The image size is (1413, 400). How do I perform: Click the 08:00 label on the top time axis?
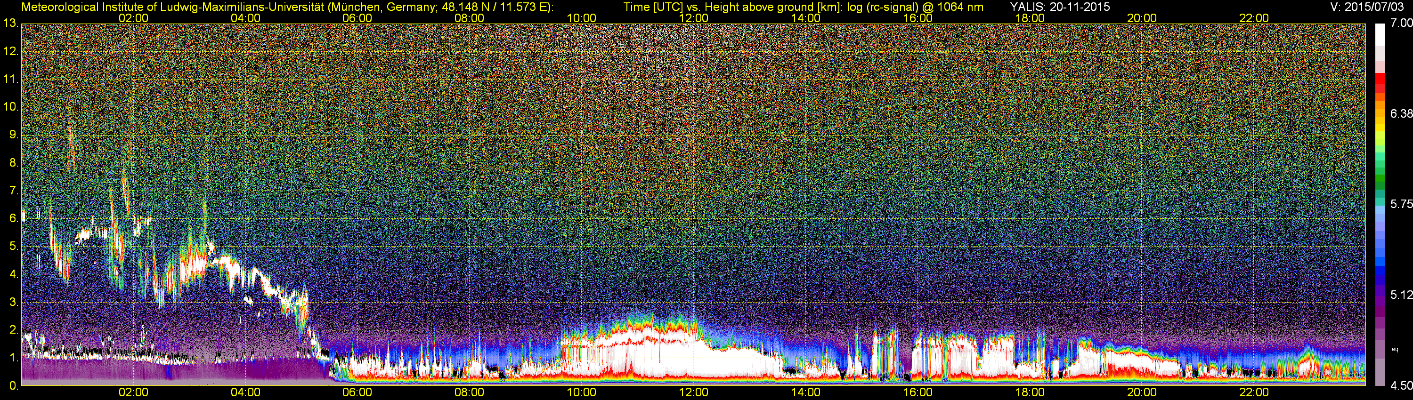point(470,18)
